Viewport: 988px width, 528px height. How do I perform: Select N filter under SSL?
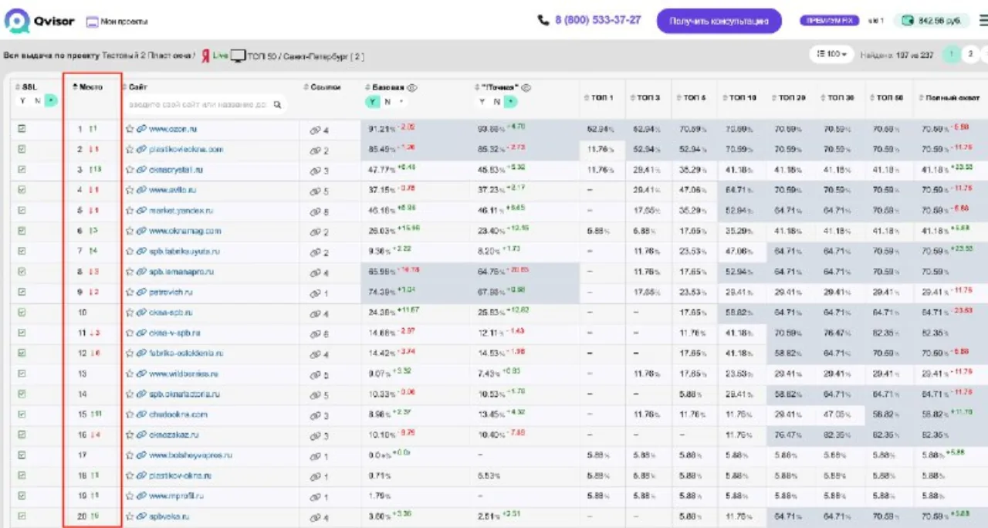(37, 101)
